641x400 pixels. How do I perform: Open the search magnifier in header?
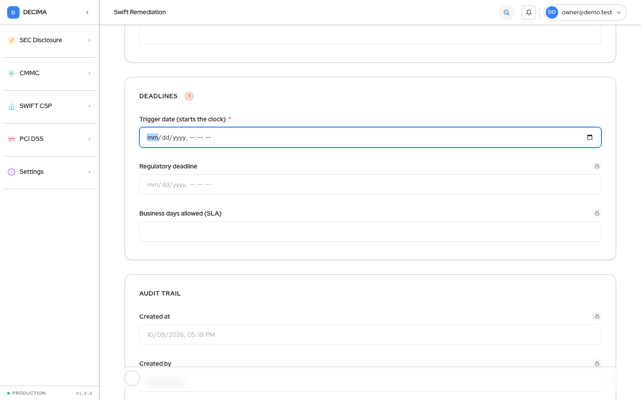[507, 12]
